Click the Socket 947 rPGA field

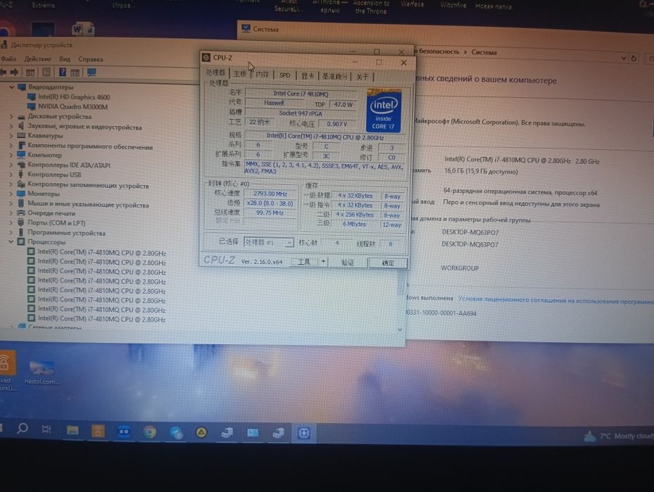click(301, 113)
